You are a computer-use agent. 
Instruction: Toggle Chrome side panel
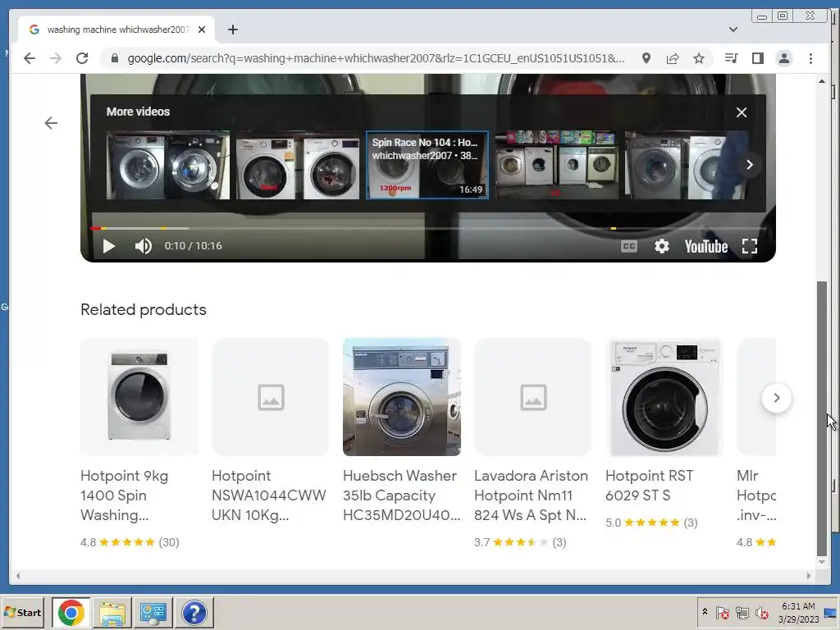click(757, 58)
